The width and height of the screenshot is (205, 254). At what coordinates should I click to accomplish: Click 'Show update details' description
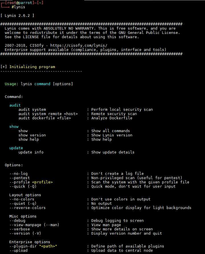pos(113,152)
